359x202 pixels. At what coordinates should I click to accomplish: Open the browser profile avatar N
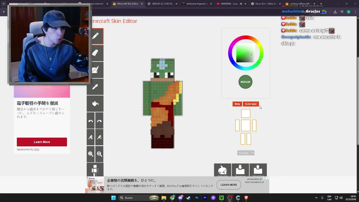pyautogui.click(x=349, y=12)
